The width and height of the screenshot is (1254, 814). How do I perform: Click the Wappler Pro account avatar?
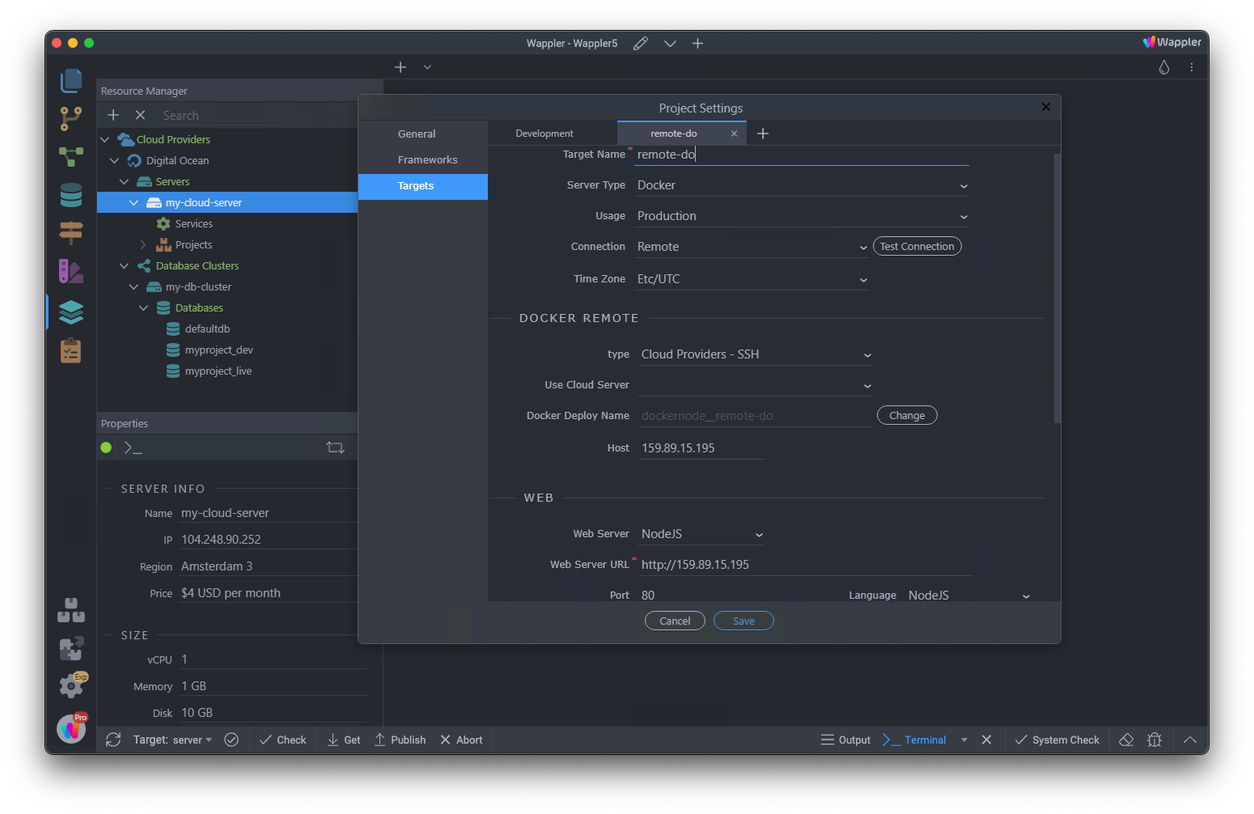[71, 728]
